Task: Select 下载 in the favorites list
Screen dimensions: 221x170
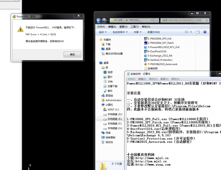Action: pos(106,44)
